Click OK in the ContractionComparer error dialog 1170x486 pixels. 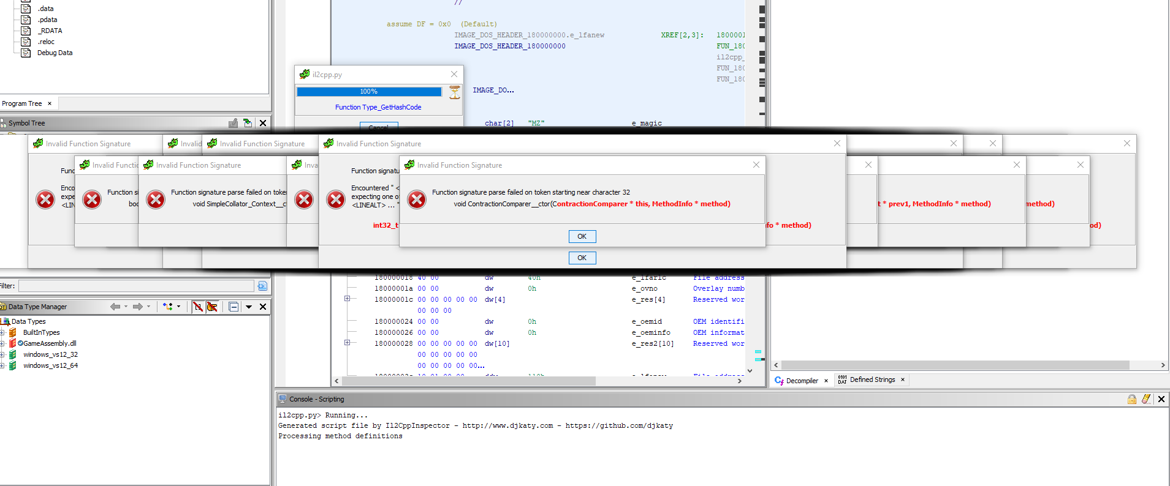pyautogui.click(x=582, y=236)
